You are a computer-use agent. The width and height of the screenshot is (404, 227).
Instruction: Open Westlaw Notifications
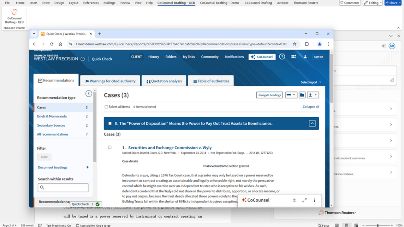[234, 57]
